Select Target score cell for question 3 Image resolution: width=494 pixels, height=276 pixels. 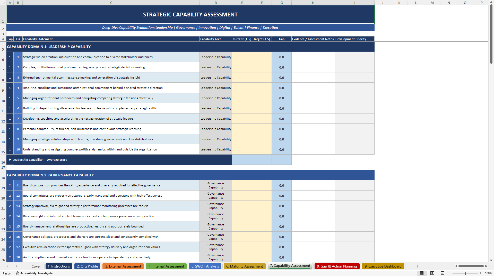(x=262, y=78)
